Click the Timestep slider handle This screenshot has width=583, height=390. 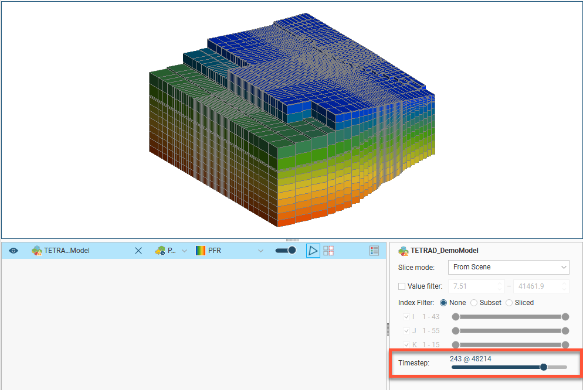[x=544, y=367]
